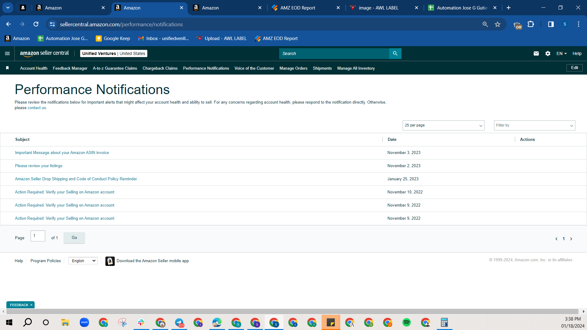Reload the page with refresh icon
Screen dimensions: 587x330
pyautogui.click(x=36, y=24)
